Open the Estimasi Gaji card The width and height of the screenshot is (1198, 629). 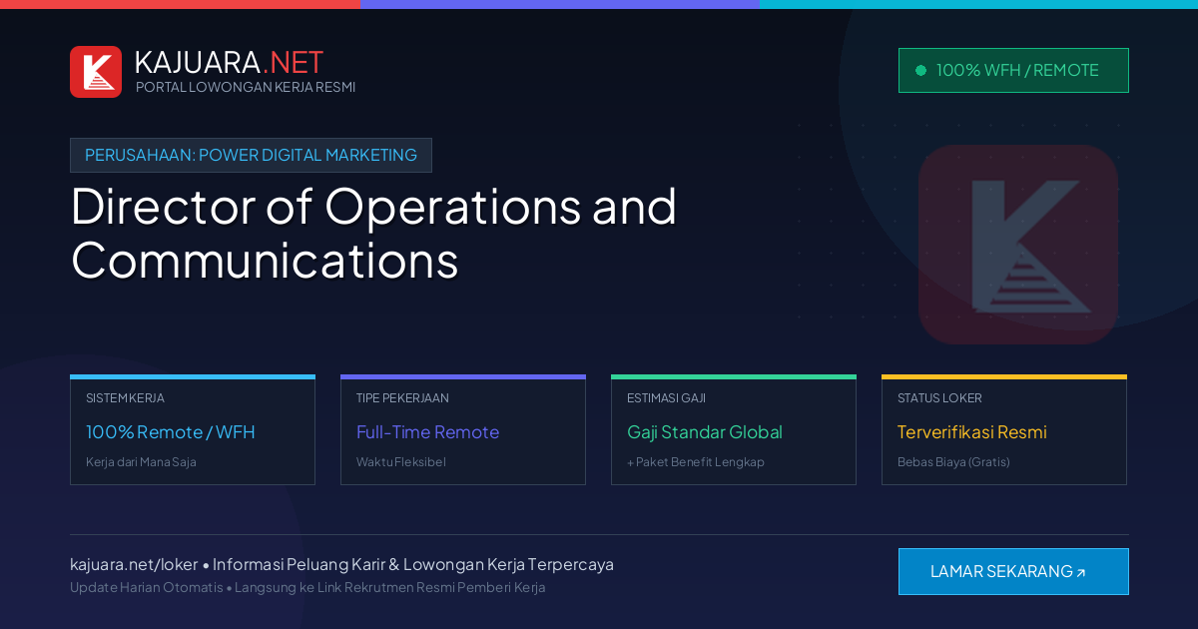(734, 430)
